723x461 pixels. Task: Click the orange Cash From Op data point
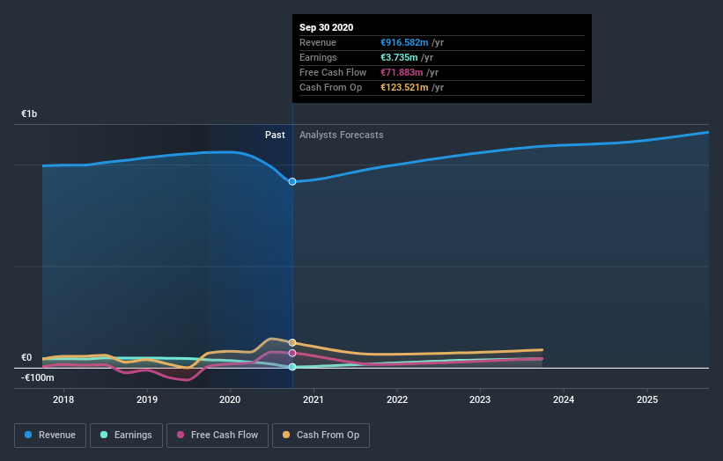(x=292, y=342)
